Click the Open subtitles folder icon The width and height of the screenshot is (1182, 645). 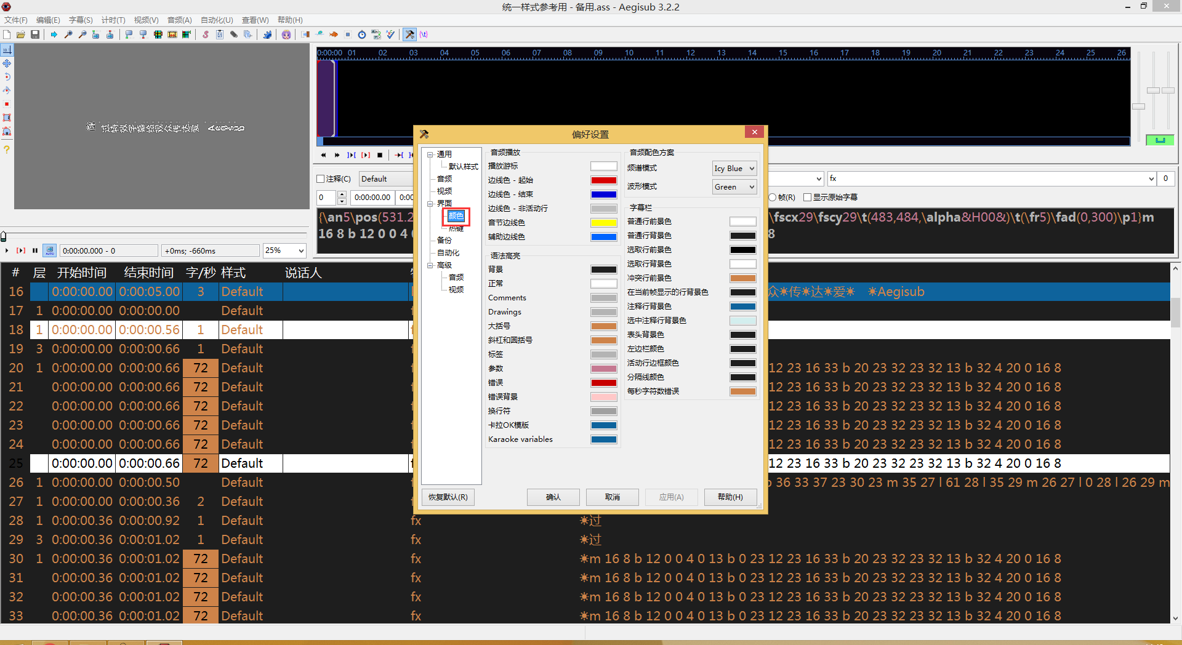[x=21, y=34]
